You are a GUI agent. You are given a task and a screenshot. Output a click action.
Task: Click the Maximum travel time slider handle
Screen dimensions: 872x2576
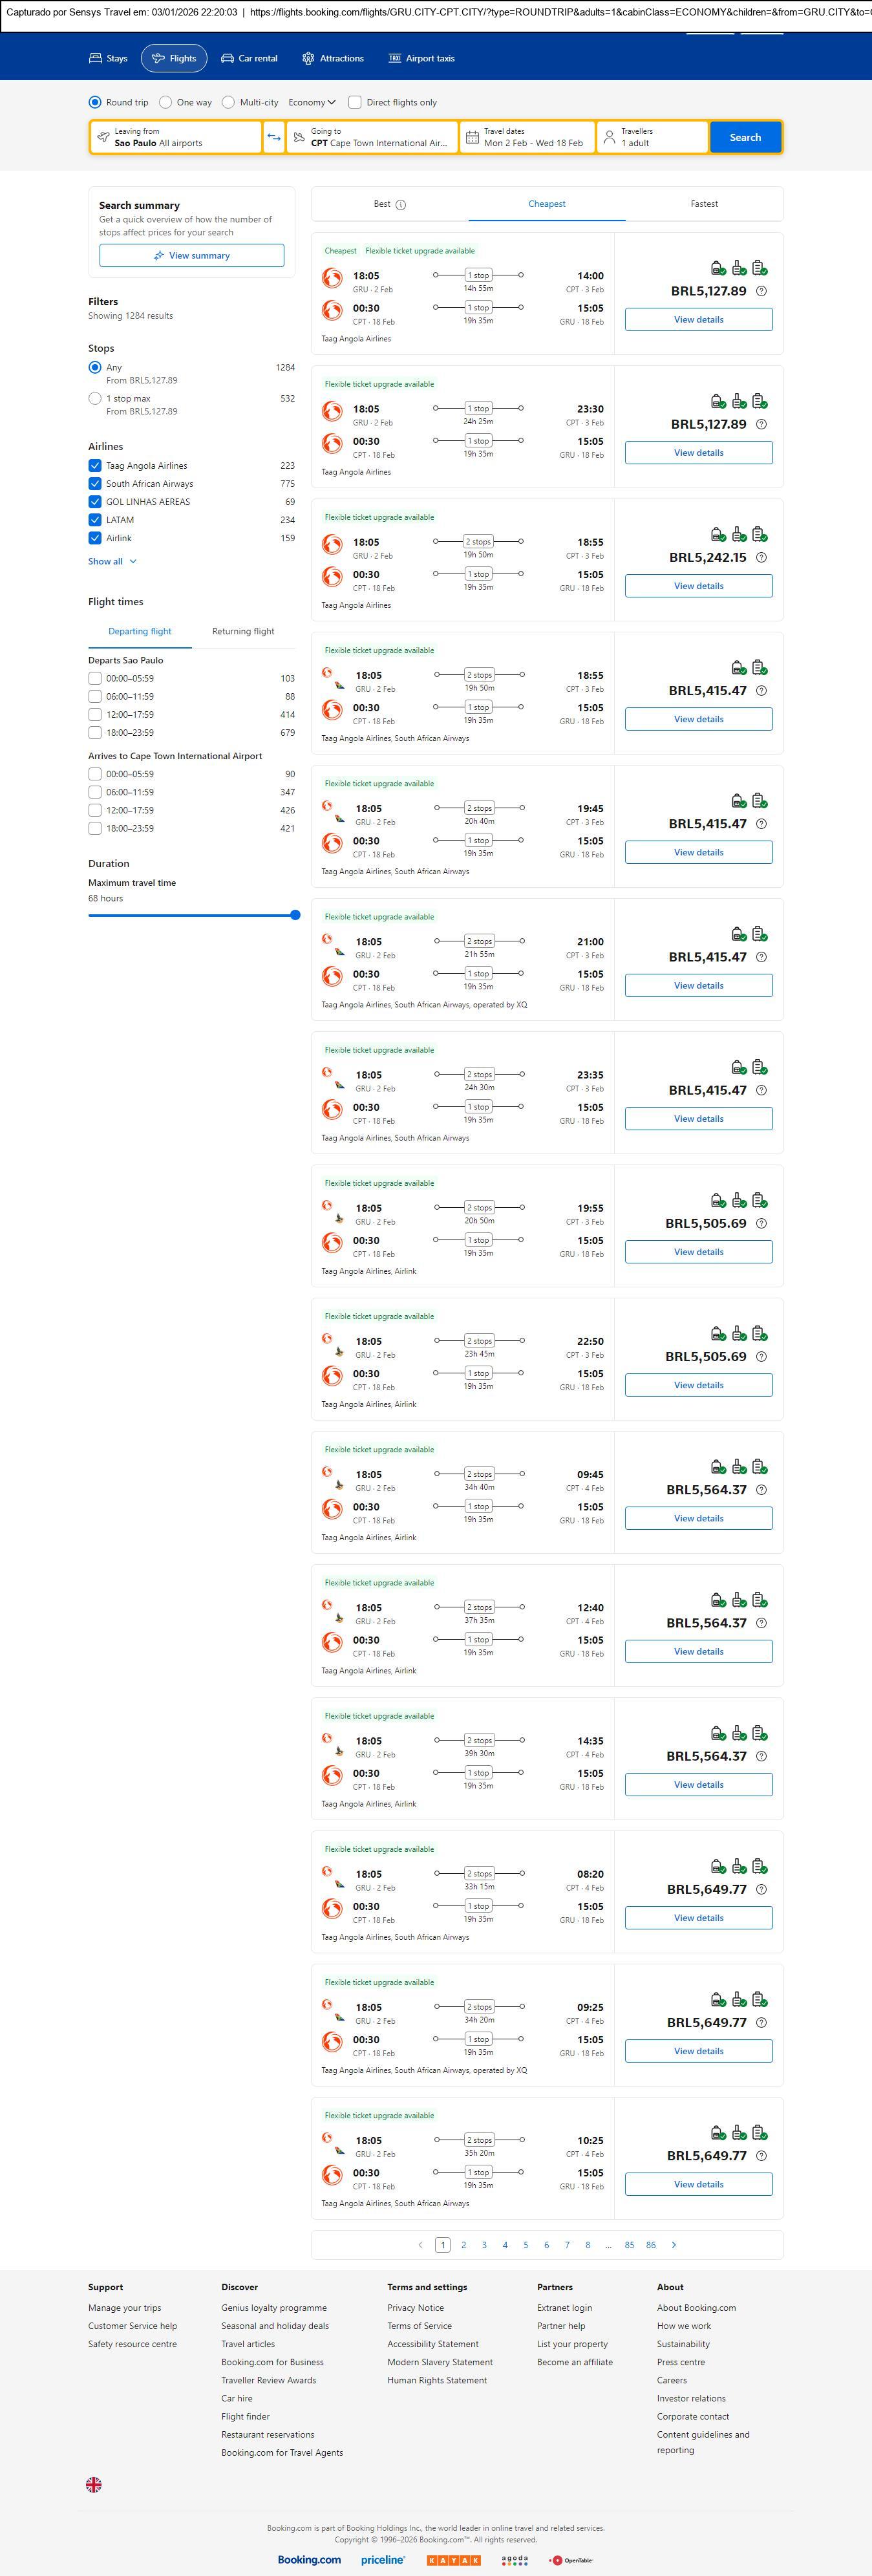pyautogui.click(x=295, y=915)
